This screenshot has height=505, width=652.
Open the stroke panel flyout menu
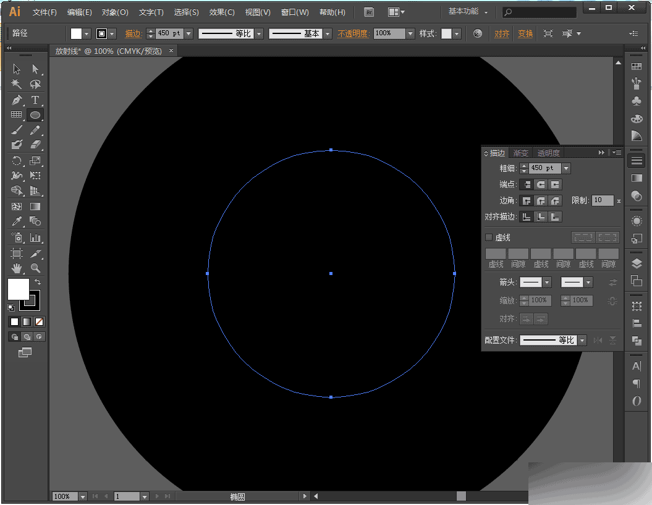coord(617,153)
